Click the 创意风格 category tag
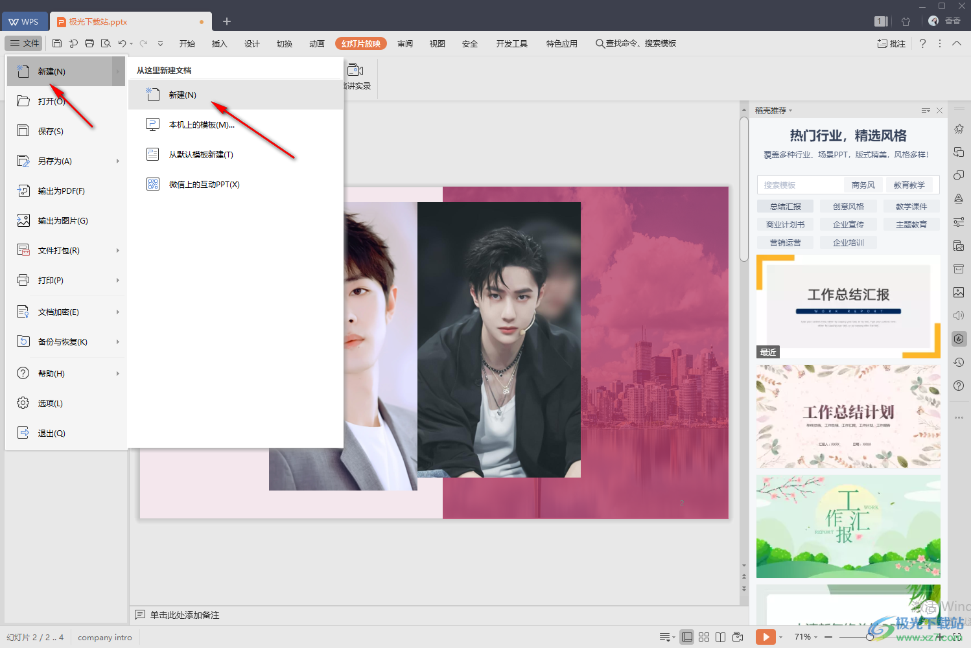 [x=848, y=206]
